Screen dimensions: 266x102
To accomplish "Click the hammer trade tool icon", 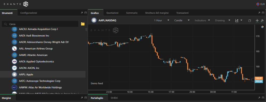I will (x=262, y=20).
